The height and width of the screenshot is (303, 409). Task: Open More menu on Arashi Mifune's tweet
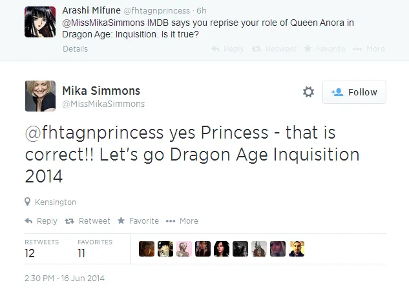372,49
